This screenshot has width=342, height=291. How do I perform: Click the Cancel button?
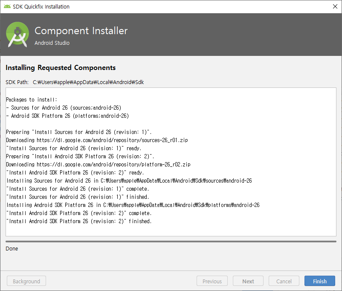point(284,281)
